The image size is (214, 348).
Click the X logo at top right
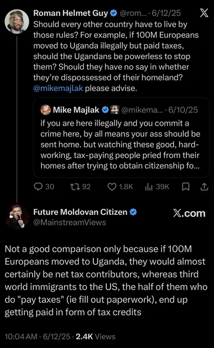click(x=204, y=13)
